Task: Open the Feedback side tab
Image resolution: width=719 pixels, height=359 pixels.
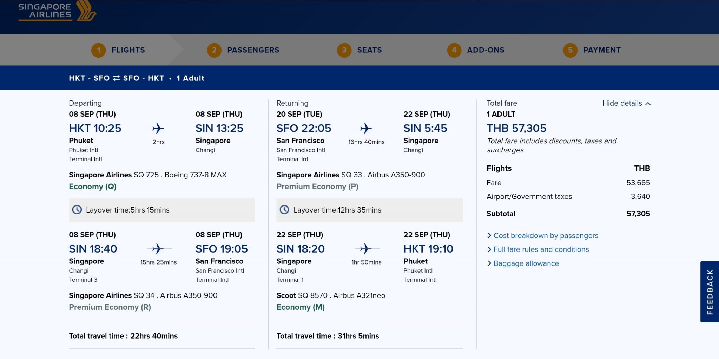Action: [x=710, y=292]
